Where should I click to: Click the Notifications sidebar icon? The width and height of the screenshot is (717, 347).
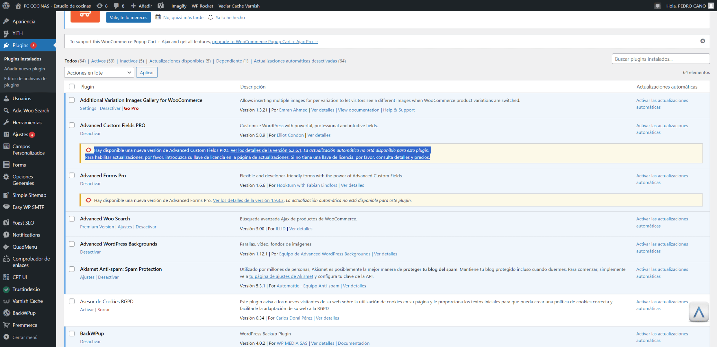coord(6,235)
